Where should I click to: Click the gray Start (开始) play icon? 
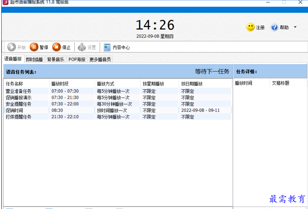[x=11, y=47]
